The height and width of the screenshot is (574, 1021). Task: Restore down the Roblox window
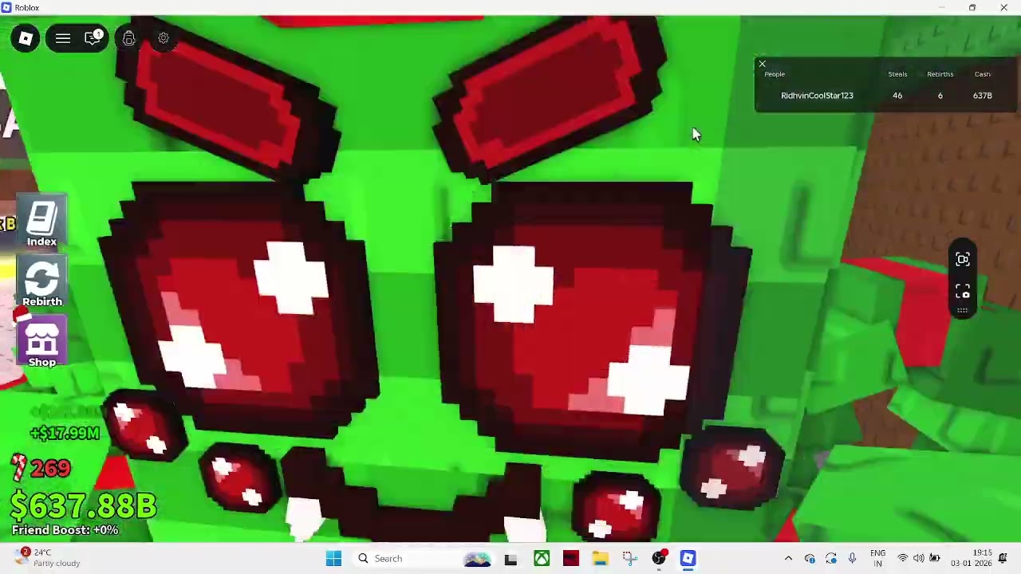[972, 7]
